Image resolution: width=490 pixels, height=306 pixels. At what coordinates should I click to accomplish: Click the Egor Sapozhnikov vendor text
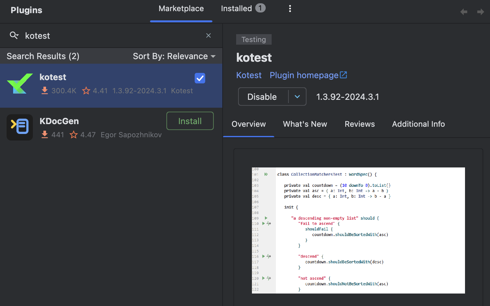(x=131, y=135)
